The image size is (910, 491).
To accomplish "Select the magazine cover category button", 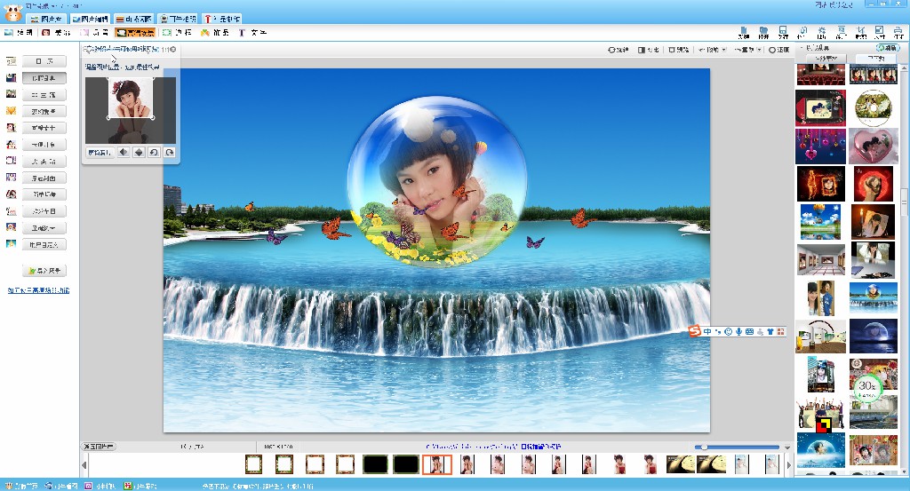I will [44, 178].
